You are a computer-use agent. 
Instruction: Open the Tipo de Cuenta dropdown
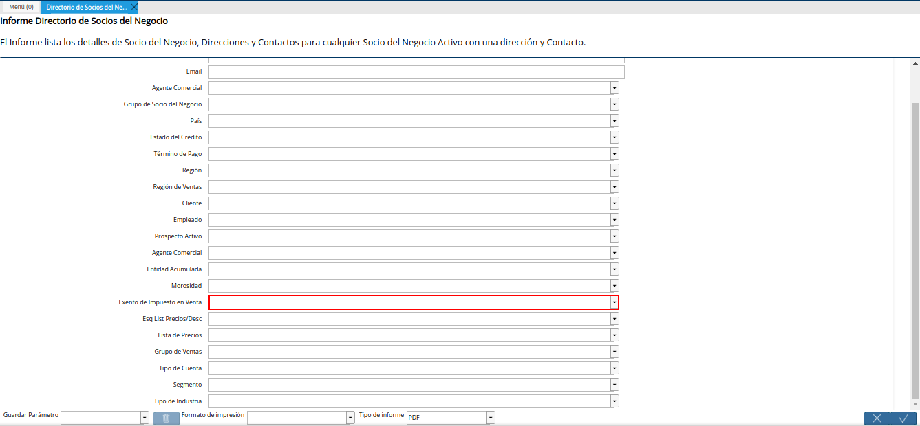tap(614, 368)
